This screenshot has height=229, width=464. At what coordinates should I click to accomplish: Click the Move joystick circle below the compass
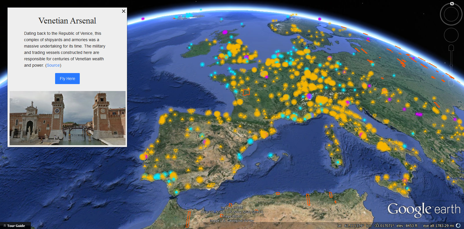coord(451,35)
